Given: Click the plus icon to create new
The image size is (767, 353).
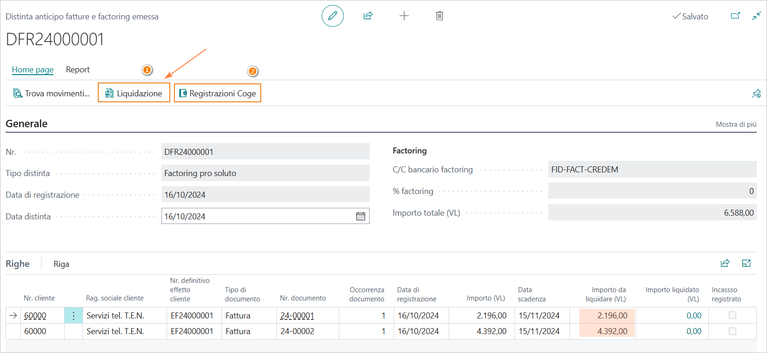Looking at the screenshot, I should click(404, 16).
